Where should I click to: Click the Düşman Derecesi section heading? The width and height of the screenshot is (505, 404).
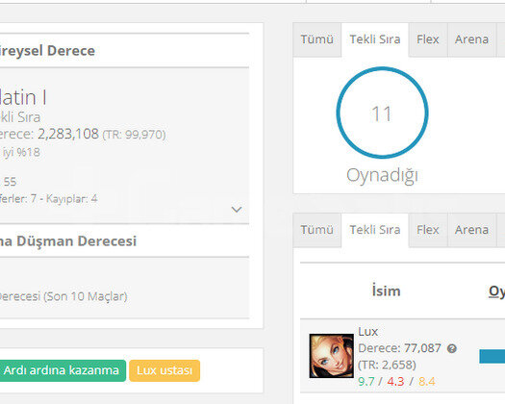point(68,241)
